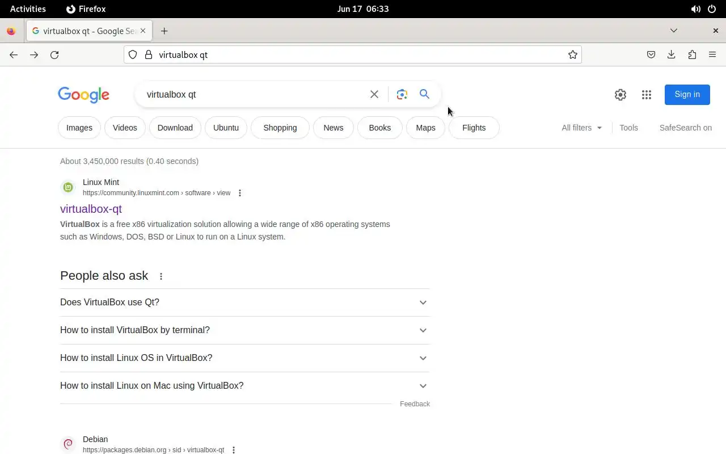This screenshot has height=454, width=726.
Task: Open Activities overview in top bar
Action: (28, 9)
